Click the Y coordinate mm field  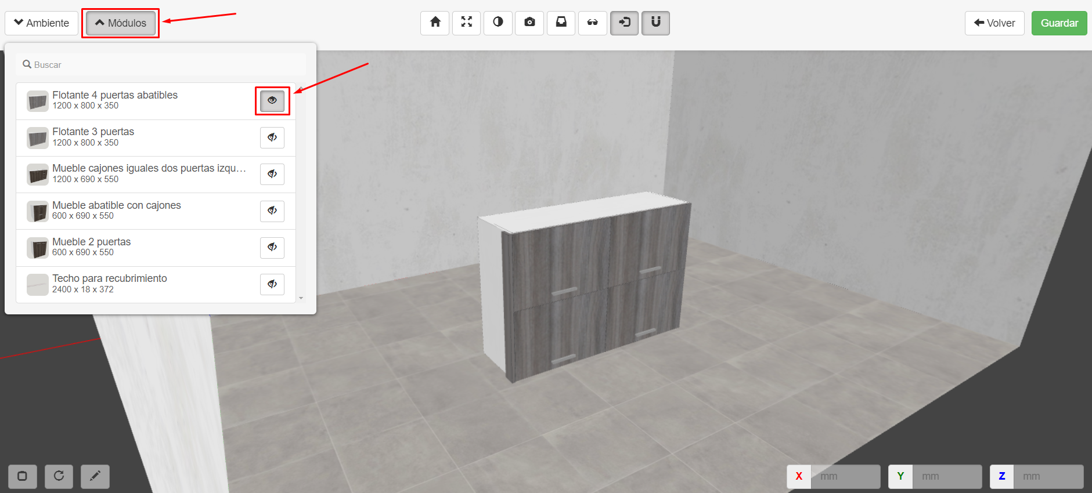tap(947, 476)
